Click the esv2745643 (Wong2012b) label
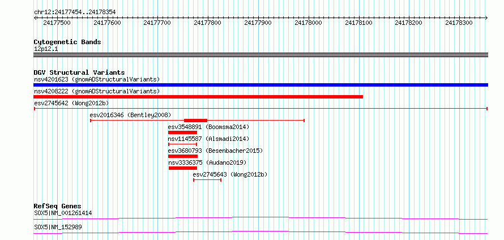 tap(230, 174)
